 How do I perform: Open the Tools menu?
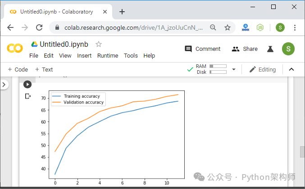pyautogui.click(x=131, y=55)
